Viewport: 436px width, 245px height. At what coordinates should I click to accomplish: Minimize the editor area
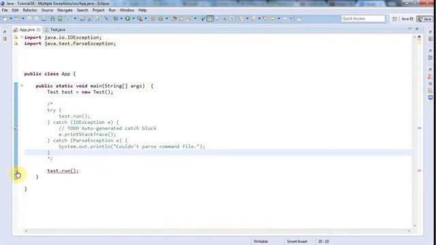410,29
